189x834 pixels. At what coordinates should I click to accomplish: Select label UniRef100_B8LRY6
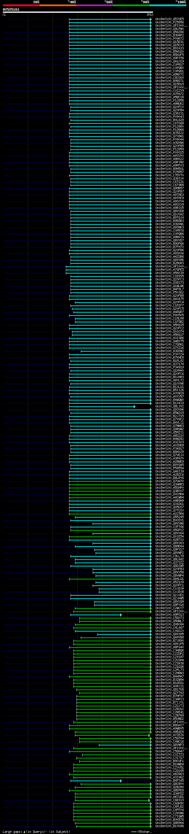pyautogui.click(x=169, y=478)
